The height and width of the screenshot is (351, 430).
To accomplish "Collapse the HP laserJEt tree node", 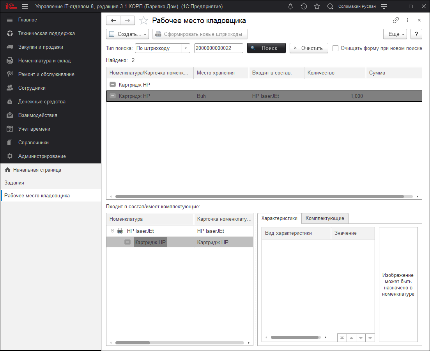I will [112, 231].
